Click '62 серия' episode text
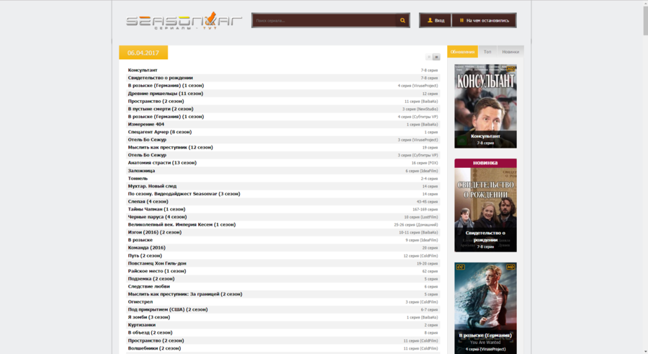 click(x=430, y=271)
